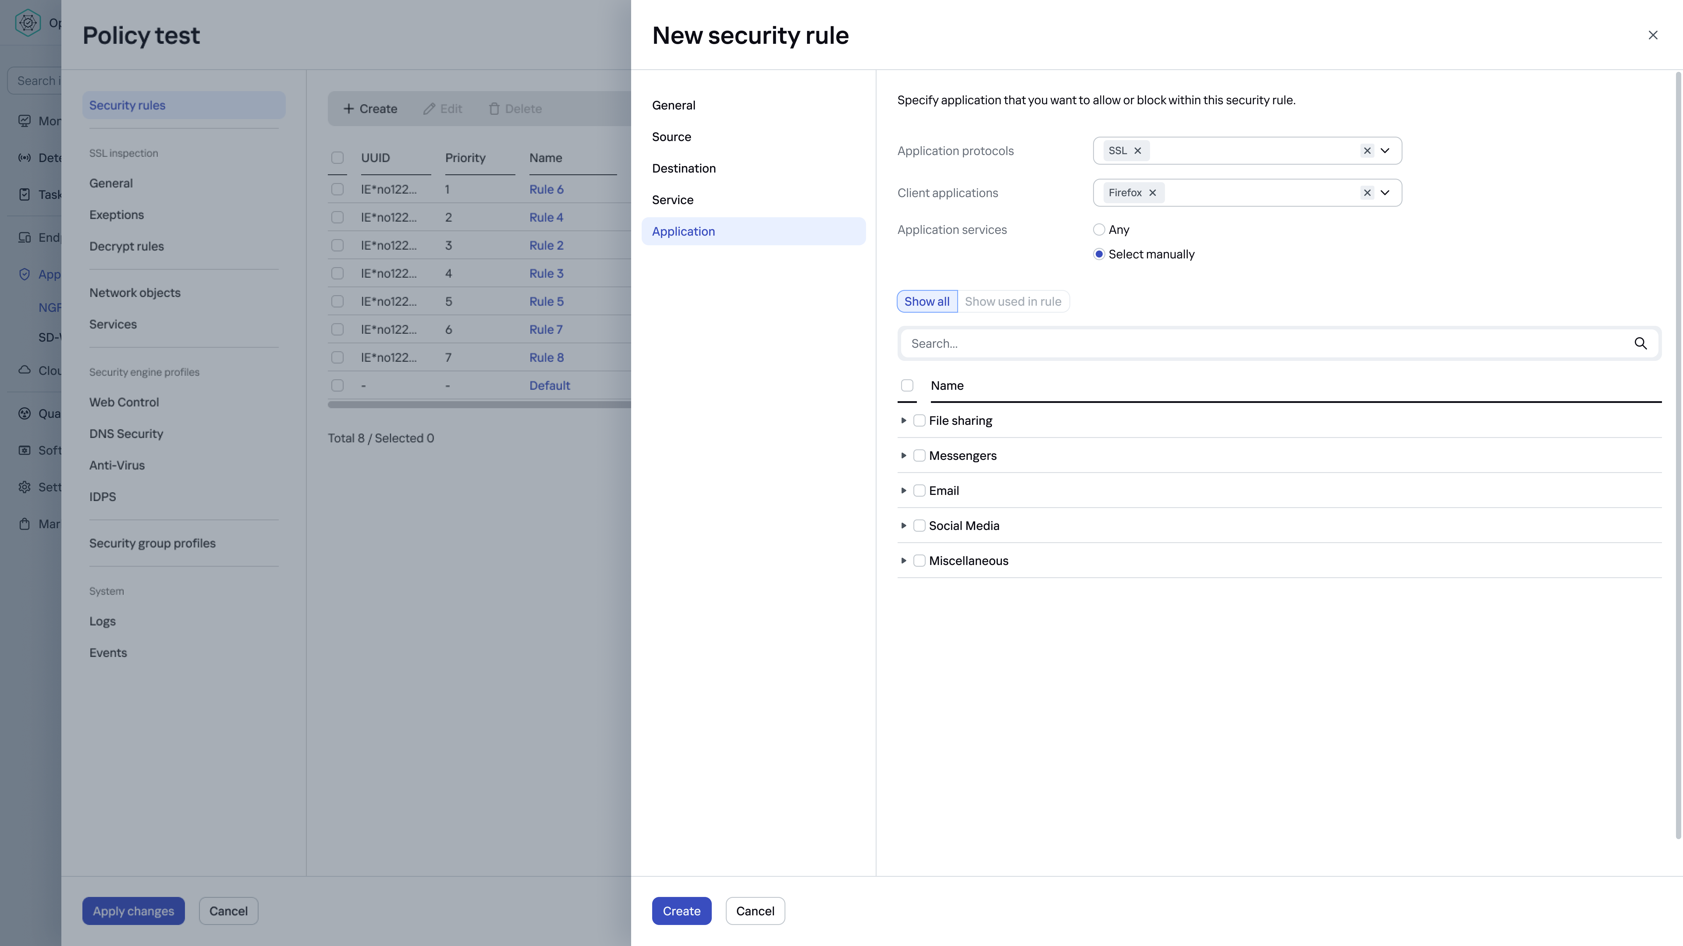The width and height of the screenshot is (1683, 946).
Task: Remove the SSL tag from Application protocols
Action: 1137,151
